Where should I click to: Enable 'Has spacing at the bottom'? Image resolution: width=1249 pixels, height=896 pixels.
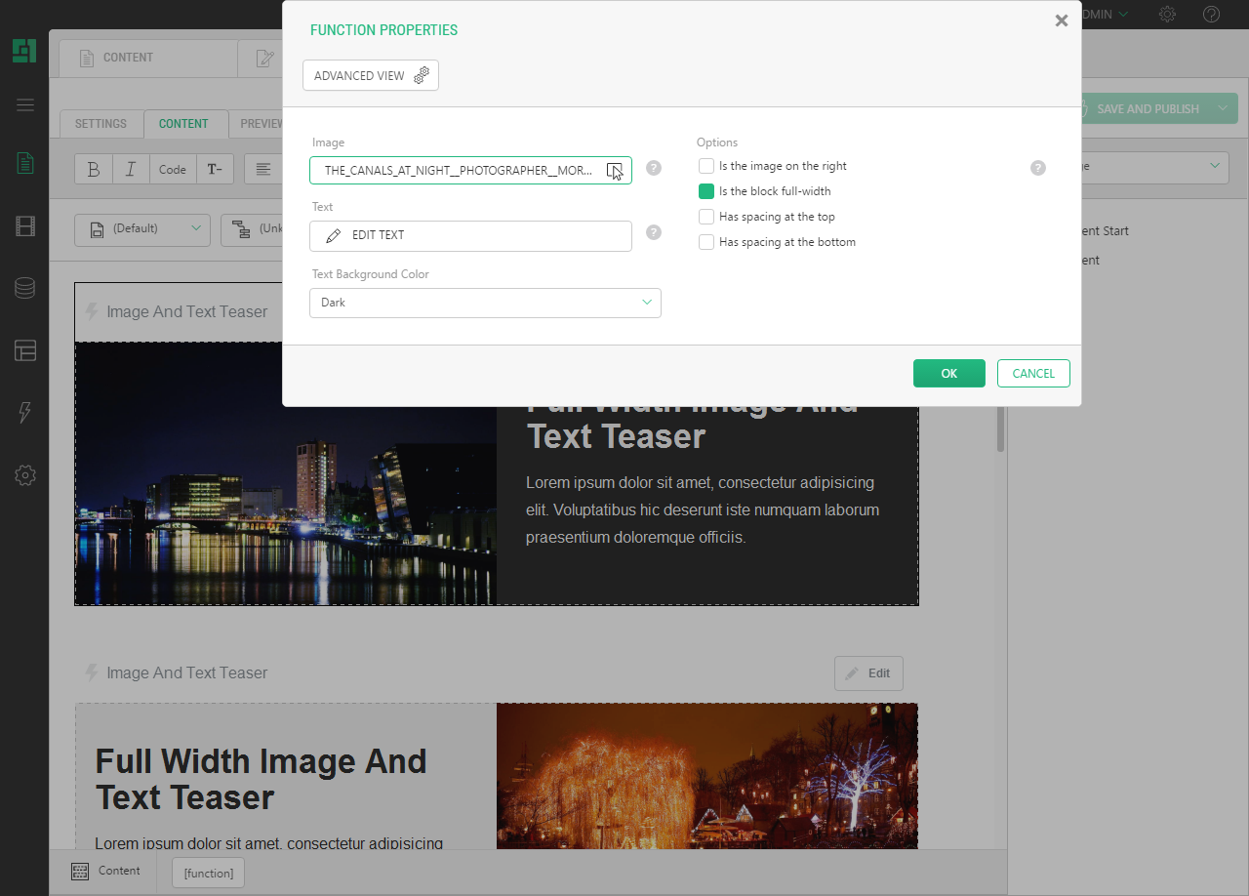point(706,242)
